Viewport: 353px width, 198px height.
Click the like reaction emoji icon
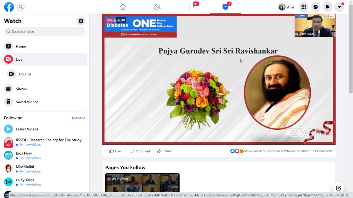(x=233, y=151)
